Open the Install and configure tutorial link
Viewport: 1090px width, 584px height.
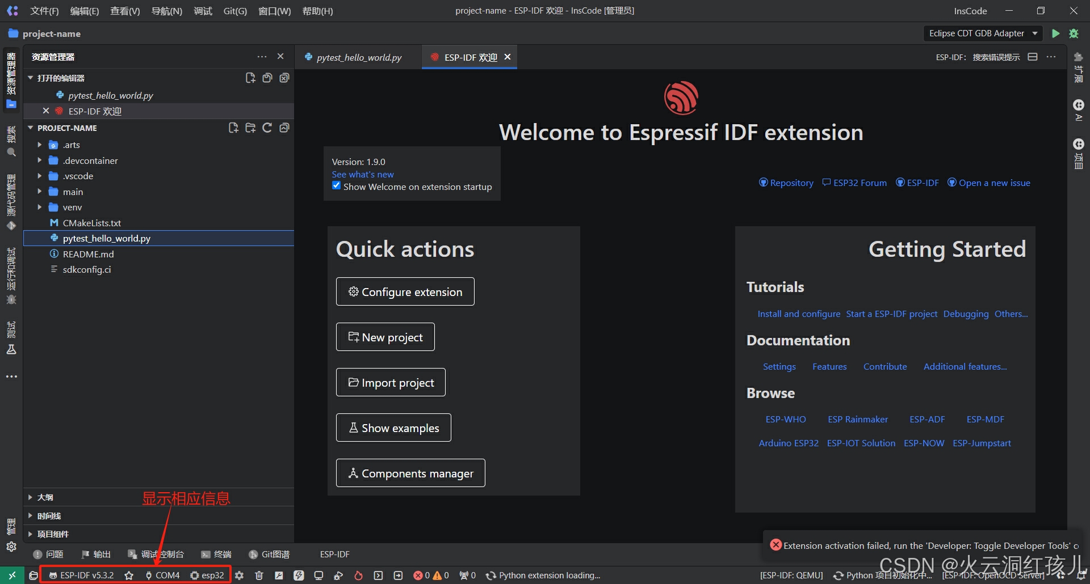pyautogui.click(x=799, y=314)
